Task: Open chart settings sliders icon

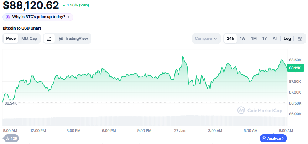Action: [300, 38]
